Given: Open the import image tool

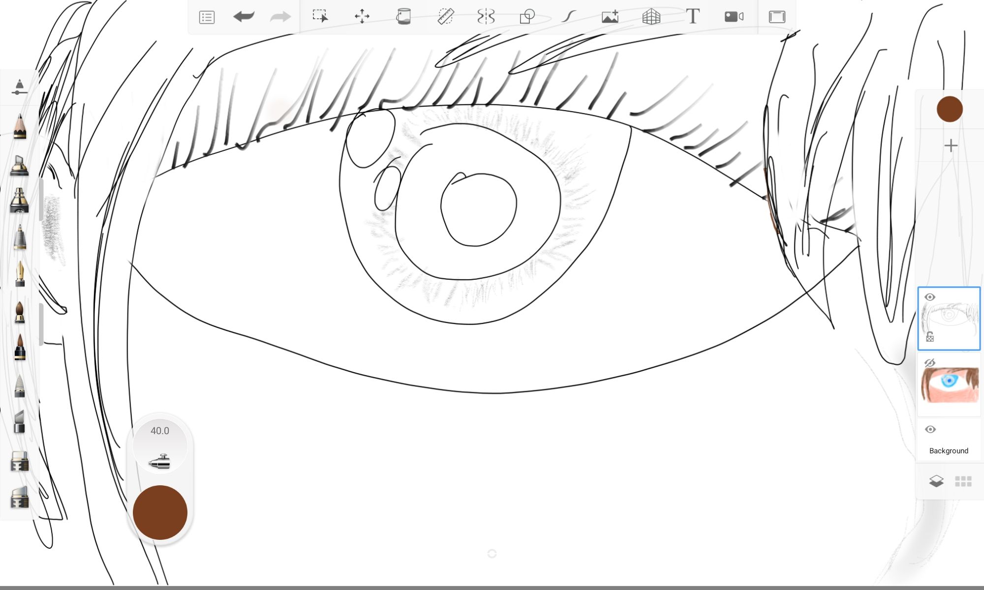Looking at the screenshot, I should (x=610, y=16).
